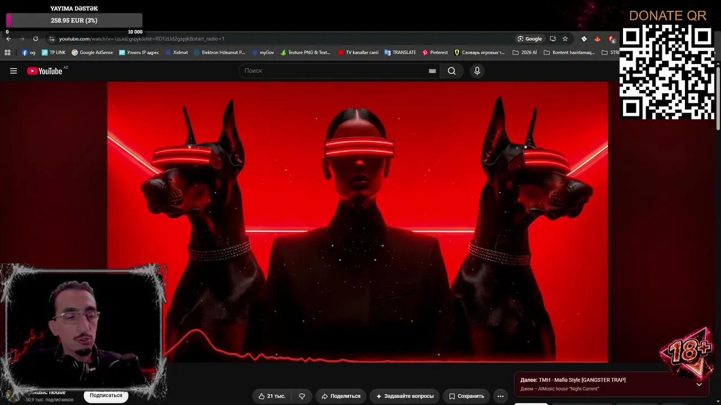Expand the Далее playlist panel chevron
The image size is (721, 405).
699,384
